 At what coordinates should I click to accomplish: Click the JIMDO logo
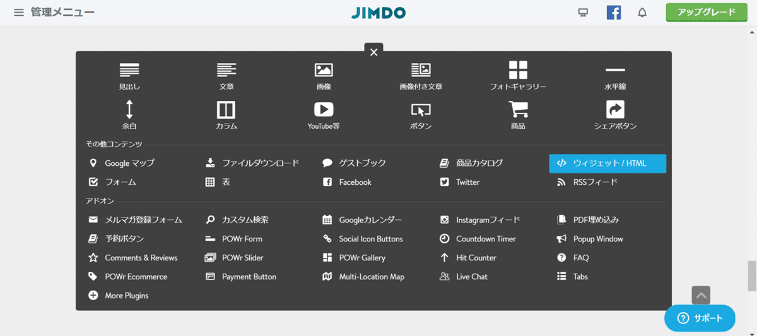click(378, 12)
